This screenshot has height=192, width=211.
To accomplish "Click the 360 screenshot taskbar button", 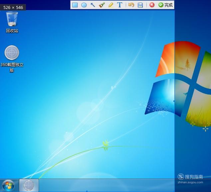I will (x=29, y=185).
